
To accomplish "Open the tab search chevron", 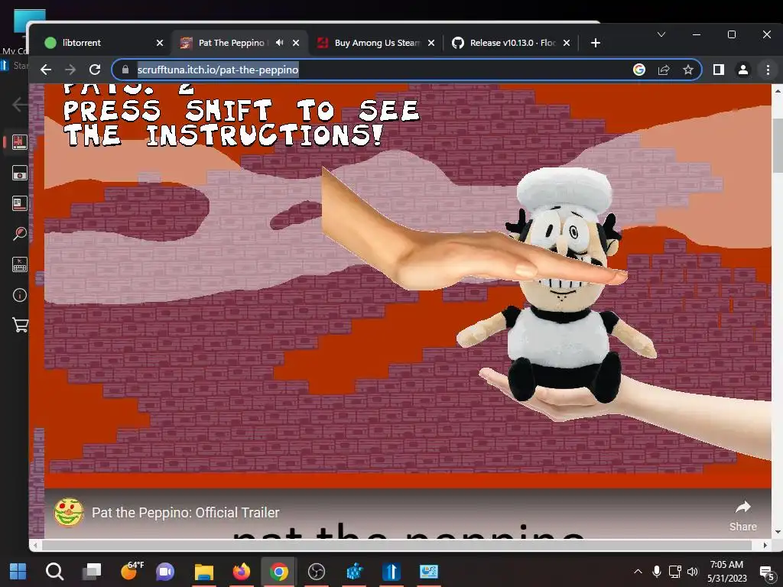I will [661, 34].
